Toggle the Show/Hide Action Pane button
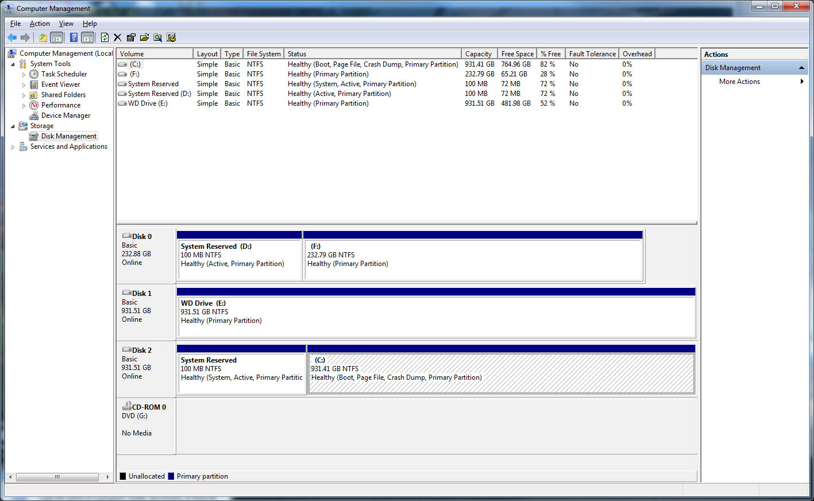814x501 pixels. (x=87, y=37)
